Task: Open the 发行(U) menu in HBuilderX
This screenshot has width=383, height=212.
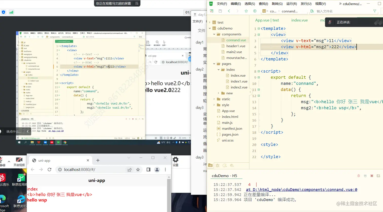Action: click(x=306, y=4)
